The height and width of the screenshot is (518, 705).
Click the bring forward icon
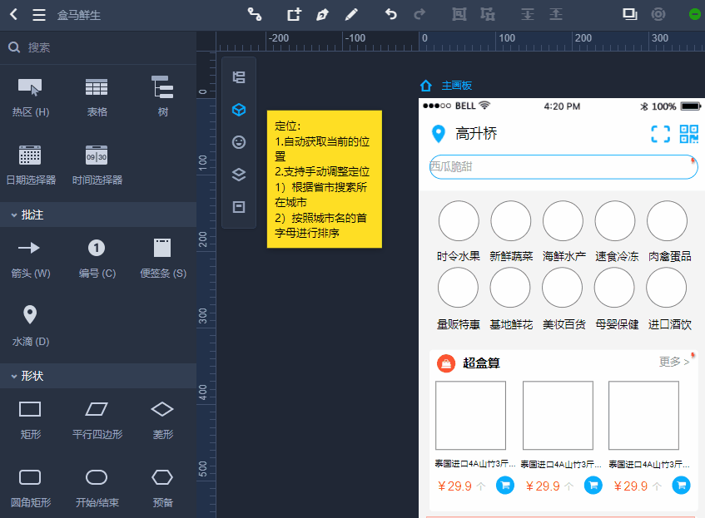[556, 14]
